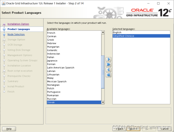Screen dimensions: 174x132
Task: Select Portuguese in Available languages
Action: [x=74, y=92]
